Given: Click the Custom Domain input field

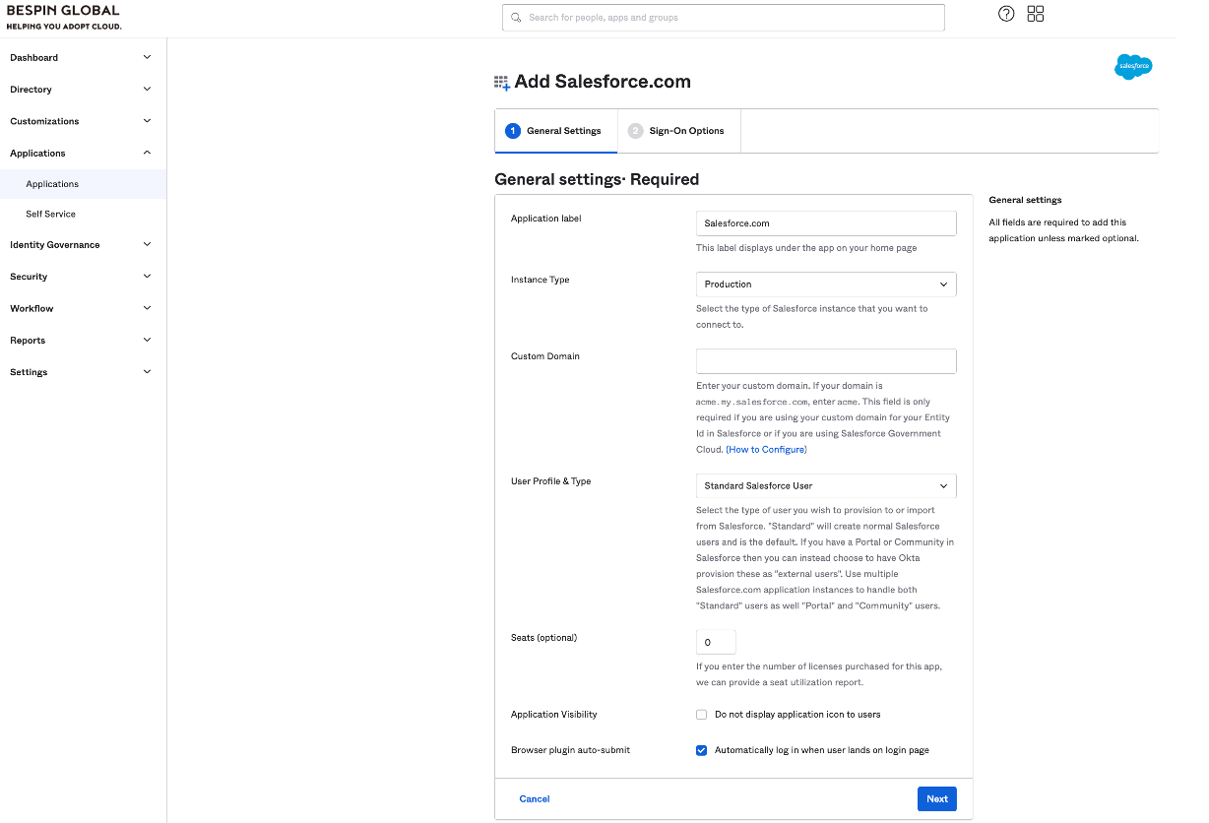Looking at the screenshot, I should coord(825,361).
